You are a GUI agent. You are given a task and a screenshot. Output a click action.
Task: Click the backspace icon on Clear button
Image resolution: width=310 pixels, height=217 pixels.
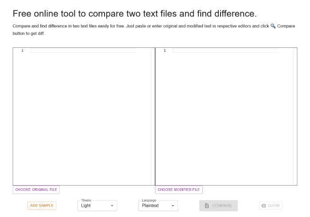pos(263,205)
